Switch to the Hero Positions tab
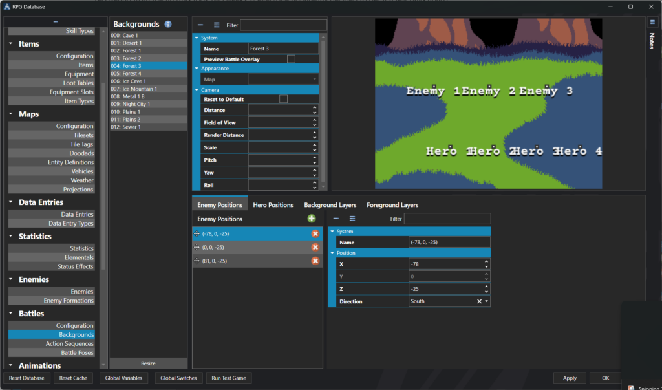Screen dimensions: 662x390 [x=273, y=205]
